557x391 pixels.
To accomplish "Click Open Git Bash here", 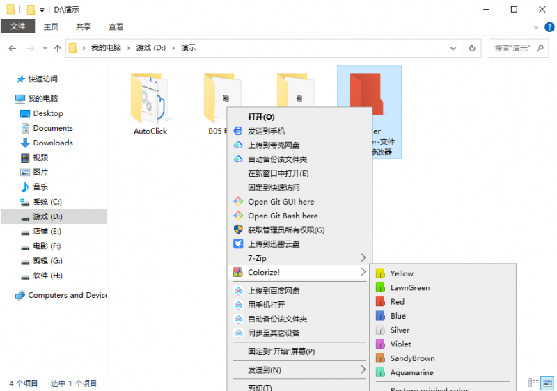I will tap(299, 216).
